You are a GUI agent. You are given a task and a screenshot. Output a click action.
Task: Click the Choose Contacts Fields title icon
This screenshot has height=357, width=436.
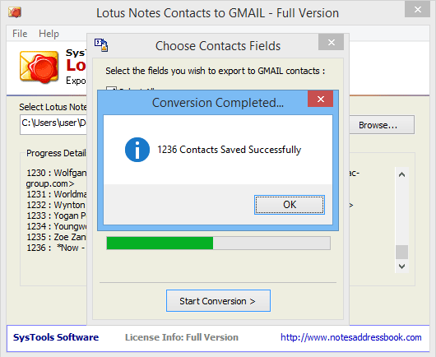click(101, 45)
